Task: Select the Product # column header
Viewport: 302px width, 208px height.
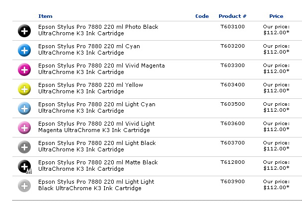Action: [232, 16]
